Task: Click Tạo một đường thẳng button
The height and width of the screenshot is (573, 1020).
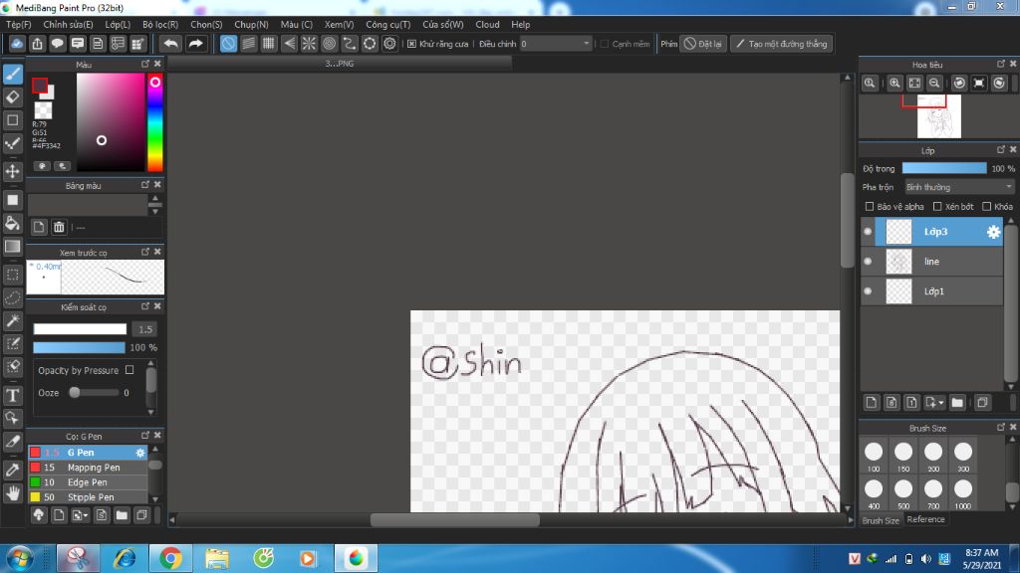Action: 781,44
